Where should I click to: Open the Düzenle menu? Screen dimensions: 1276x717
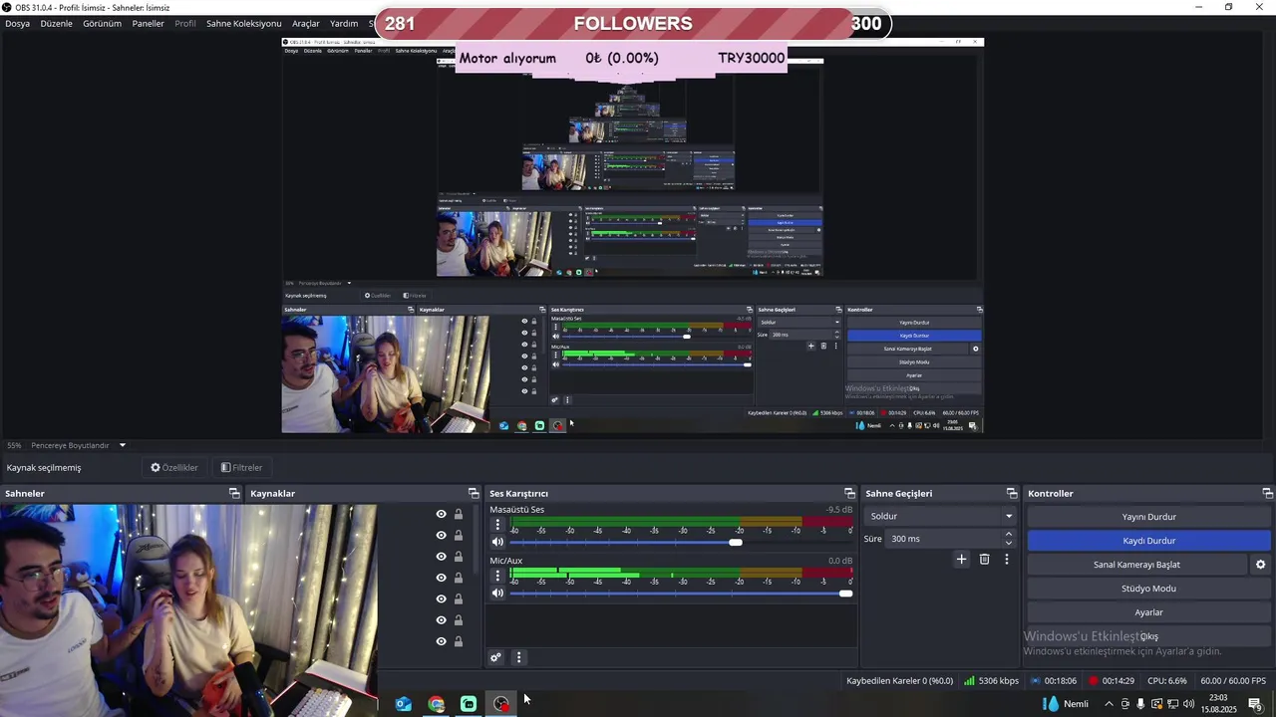(56, 23)
